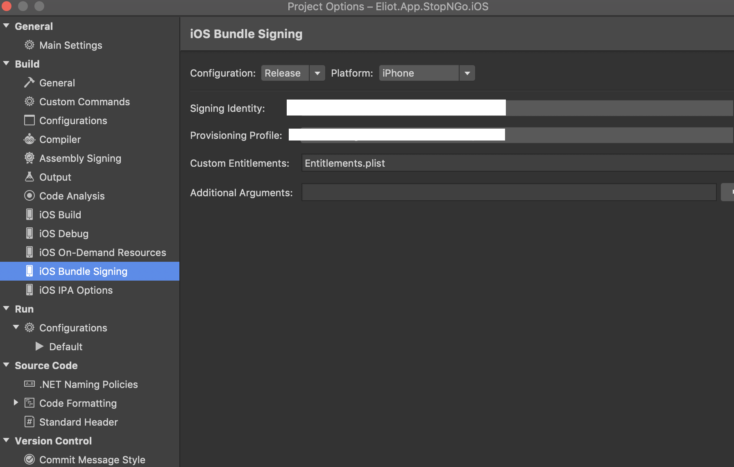Click the Commit Message Style checkmark icon

click(x=29, y=460)
